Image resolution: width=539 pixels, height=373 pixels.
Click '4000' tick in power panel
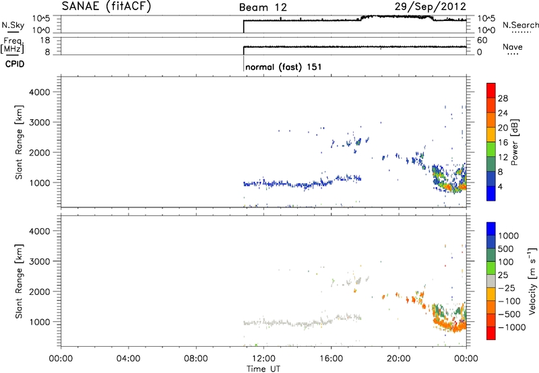(x=40, y=92)
